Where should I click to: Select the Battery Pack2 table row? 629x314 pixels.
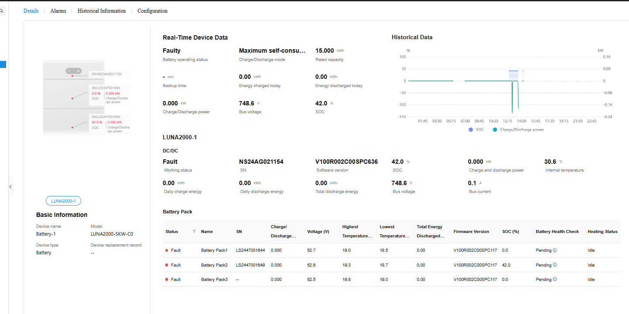pyautogui.click(x=214, y=265)
